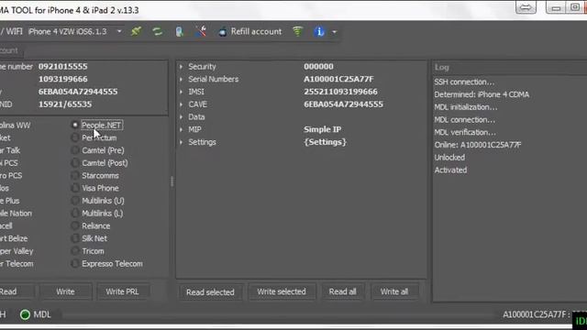Click the log line MDL initialization...

[x=466, y=107]
